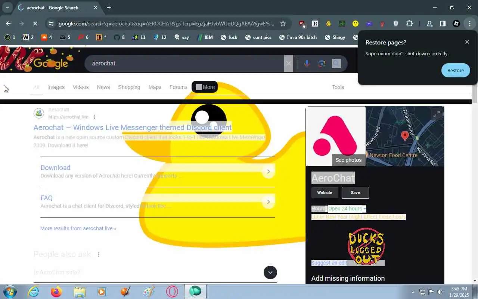Launch Internet Explorer from the taskbar
This screenshot has height=299, width=478.
point(33,292)
